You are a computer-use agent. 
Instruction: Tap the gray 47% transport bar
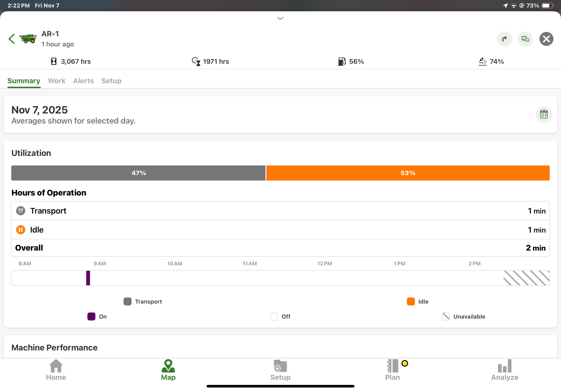(138, 173)
